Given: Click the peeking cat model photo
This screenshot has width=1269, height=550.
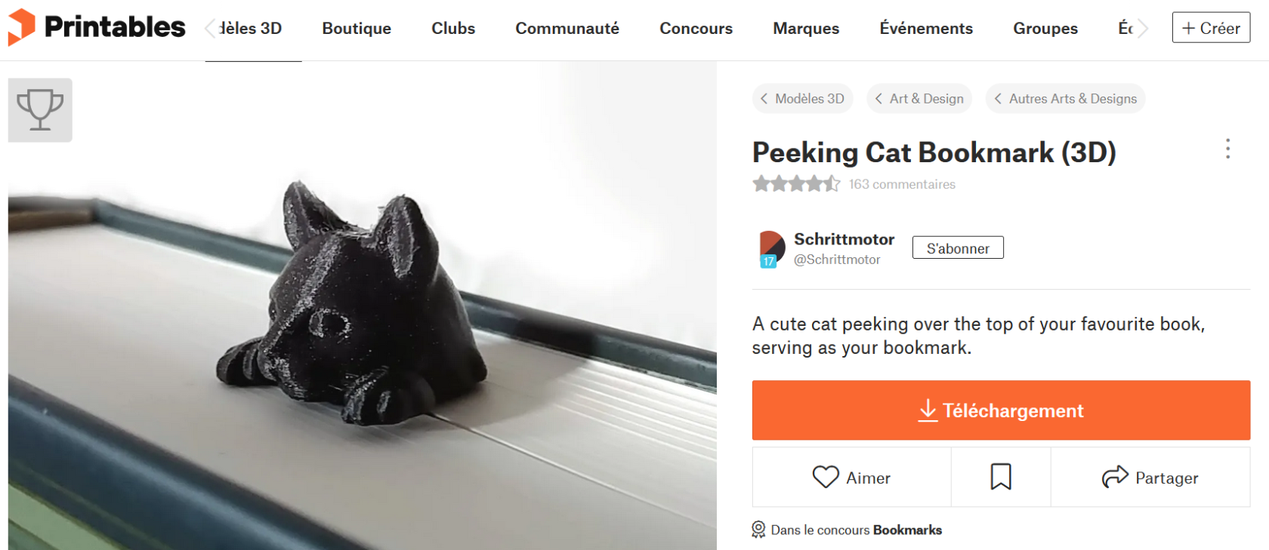Looking at the screenshot, I should click(363, 317).
